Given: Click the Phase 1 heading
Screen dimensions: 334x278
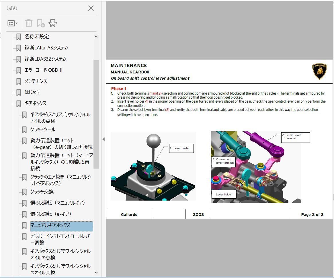Looking at the screenshot, I should click(119, 89).
